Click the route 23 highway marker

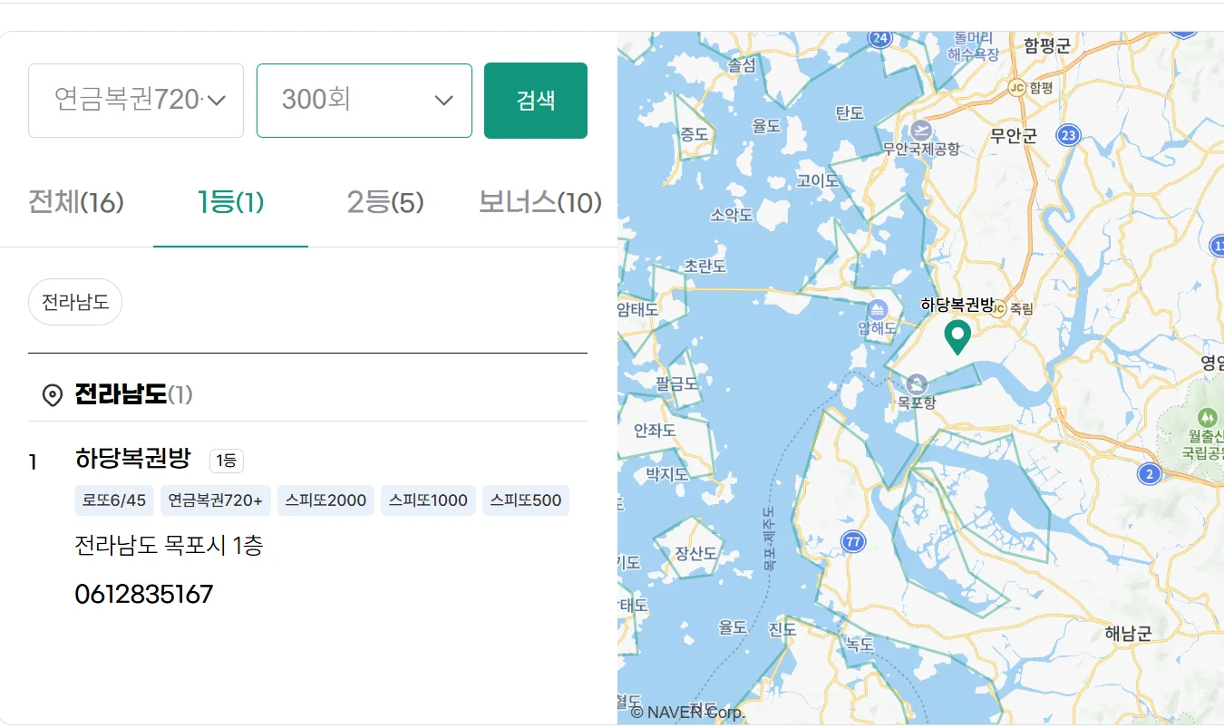1069,135
